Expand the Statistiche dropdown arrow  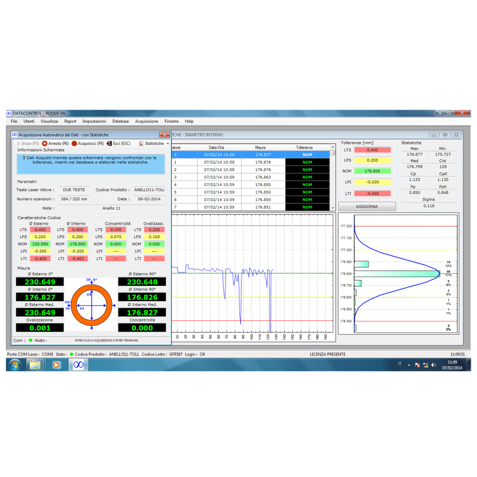pos(168,144)
